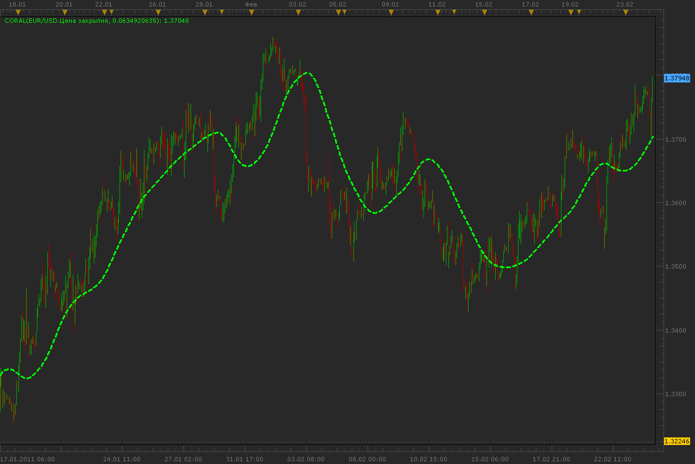The height and width of the screenshot is (464, 695).
Task: Click the orange marker under 09.02
Action: point(391,11)
